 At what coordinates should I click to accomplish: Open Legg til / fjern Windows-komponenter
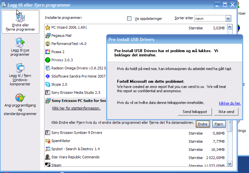[x=20, y=74]
